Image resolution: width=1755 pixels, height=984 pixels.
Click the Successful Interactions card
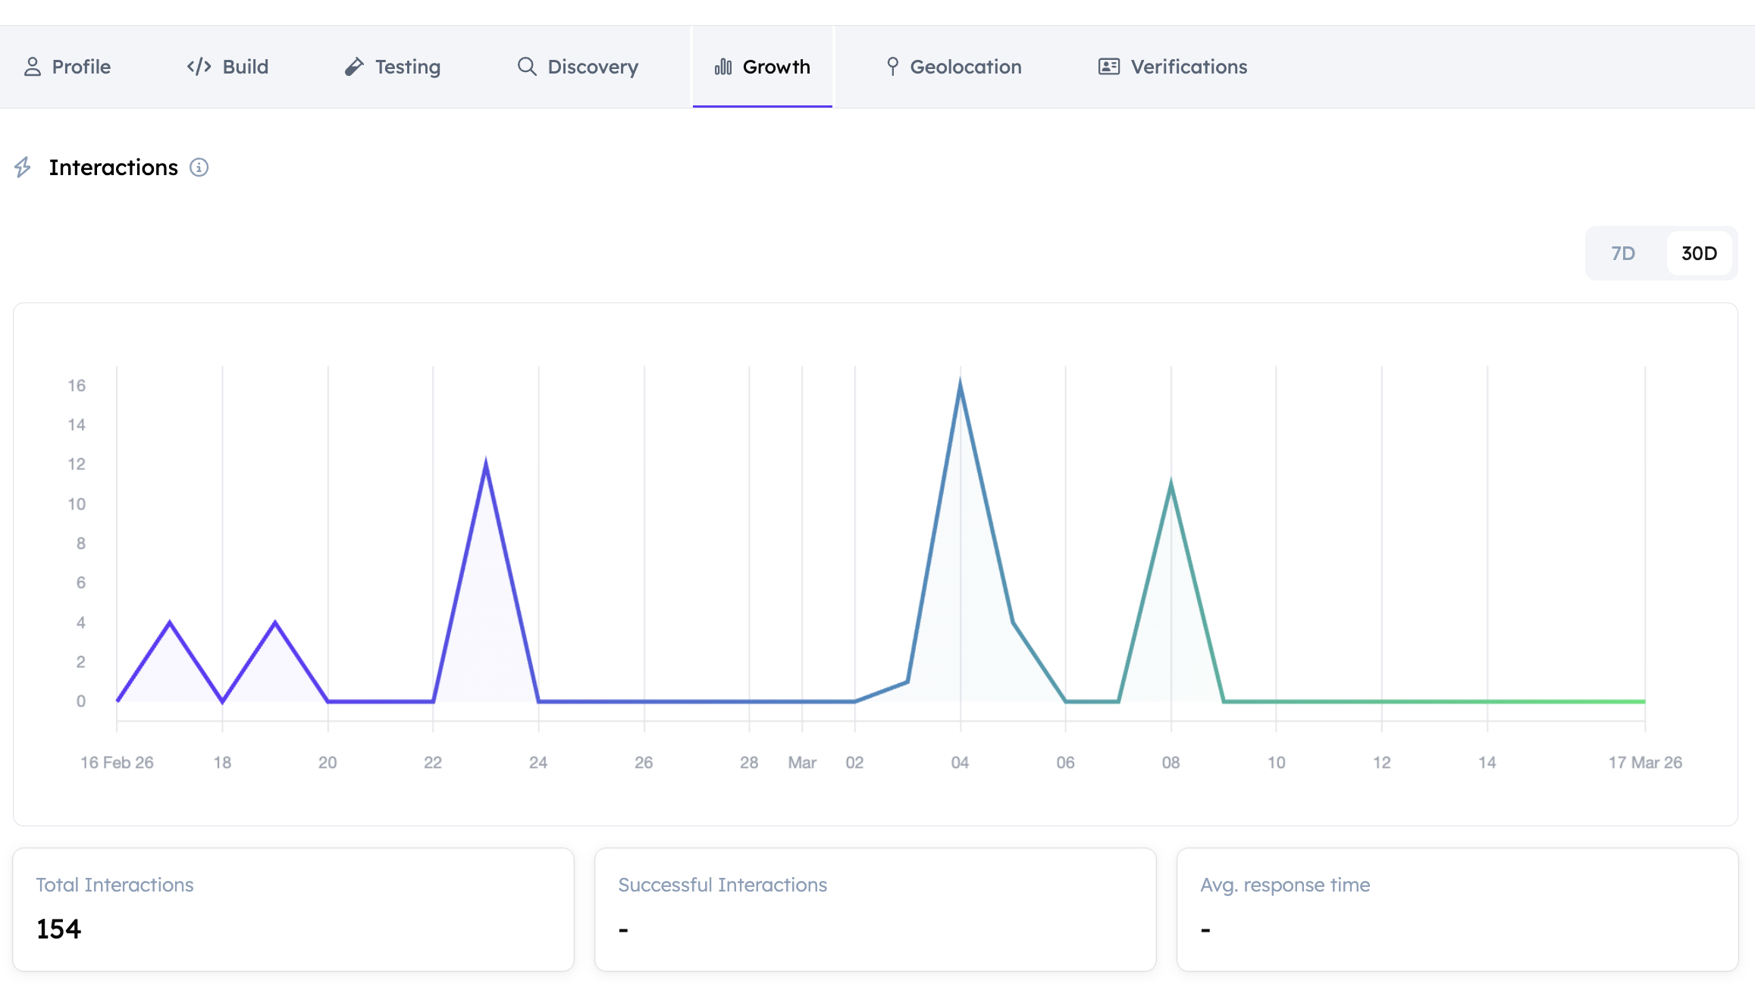click(875, 909)
